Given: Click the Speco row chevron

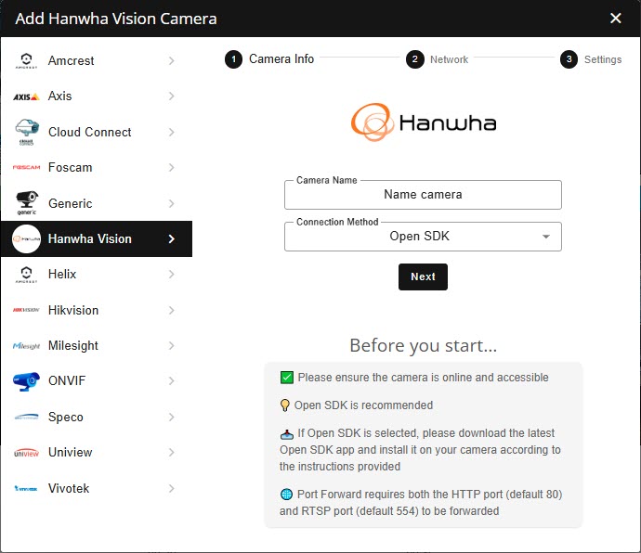Looking at the screenshot, I should pyautogui.click(x=172, y=417).
